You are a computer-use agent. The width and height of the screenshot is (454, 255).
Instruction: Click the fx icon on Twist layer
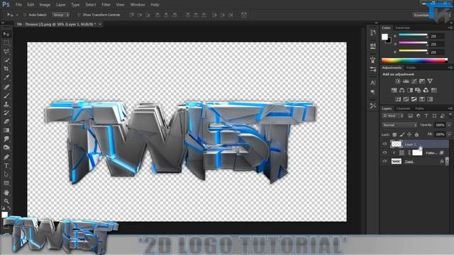pyautogui.click(x=442, y=161)
